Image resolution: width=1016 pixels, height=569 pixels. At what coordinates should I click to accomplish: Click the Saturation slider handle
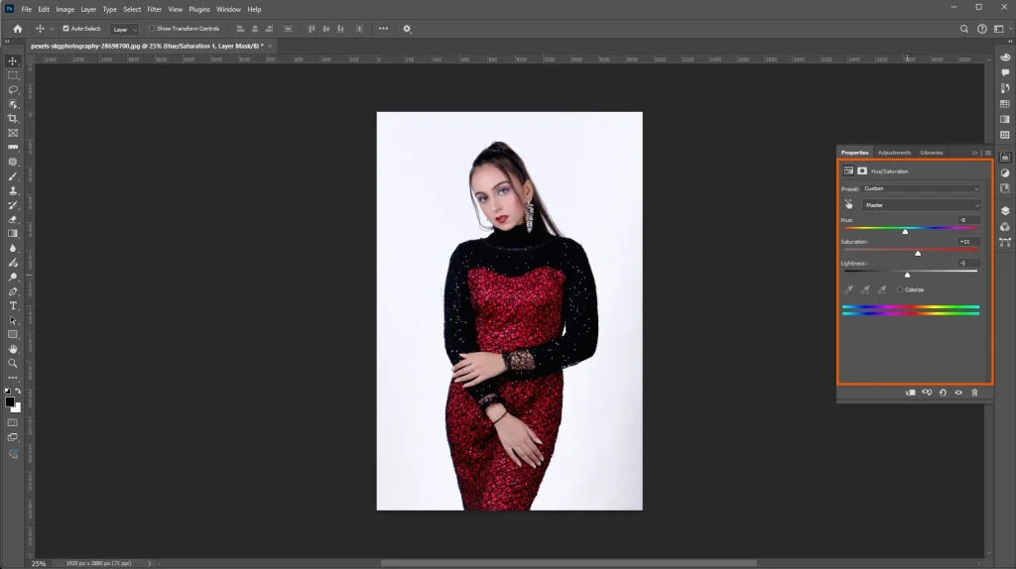click(918, 253)
